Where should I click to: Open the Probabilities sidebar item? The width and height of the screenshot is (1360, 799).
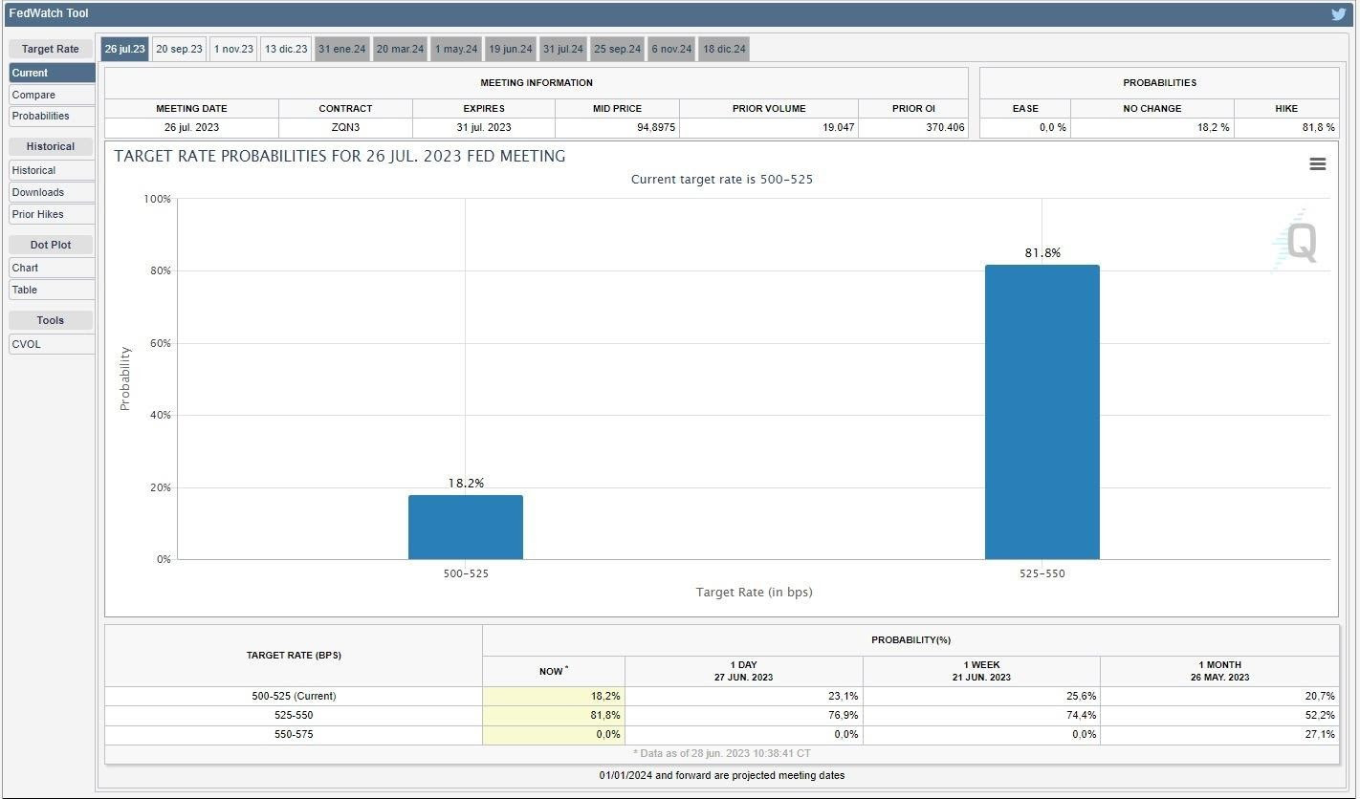point(52,116)
